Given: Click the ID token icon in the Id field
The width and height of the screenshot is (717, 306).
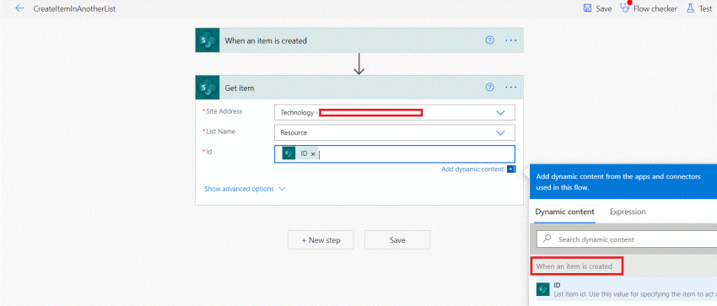Looking at the screenshot, I should click(288, 154).
